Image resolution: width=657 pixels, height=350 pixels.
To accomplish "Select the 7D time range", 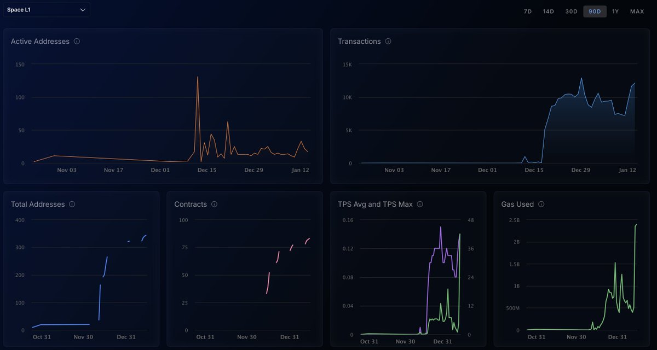I will [528, 11].
